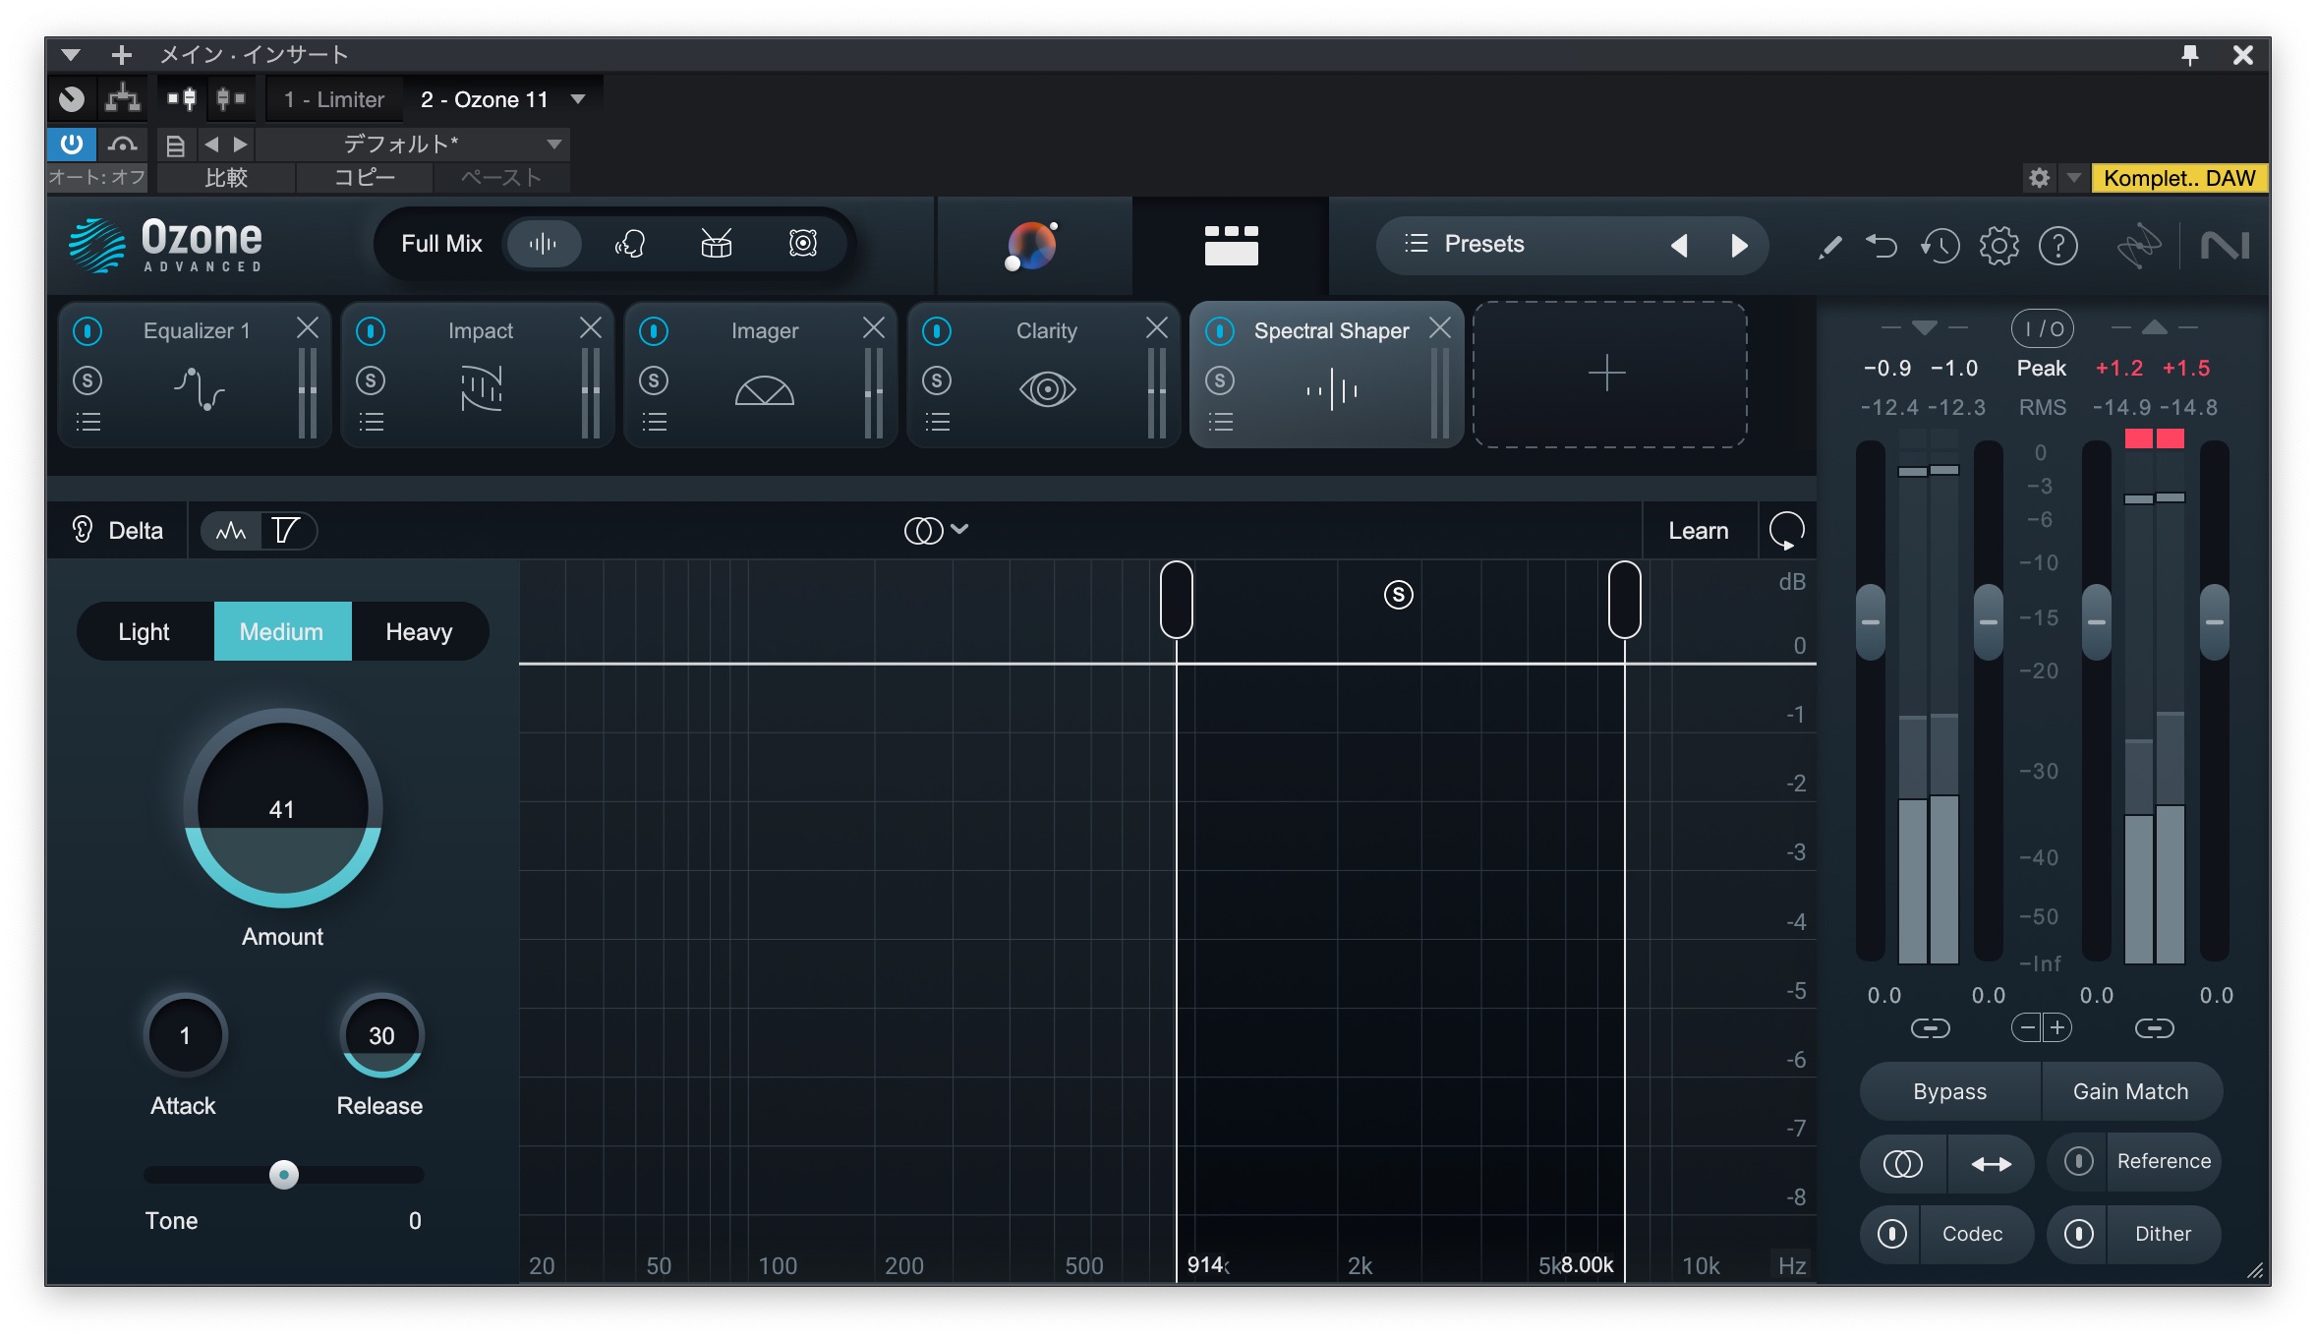Screen dimensions: 2316x1339
Task: Click the Learn button
Action: (1698, 531)
